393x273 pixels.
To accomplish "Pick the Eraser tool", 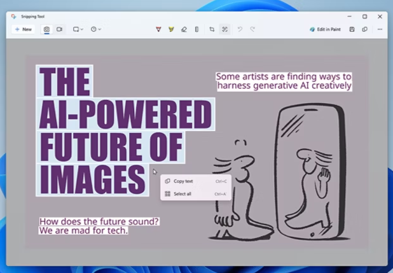I will [x=184, y=29].
